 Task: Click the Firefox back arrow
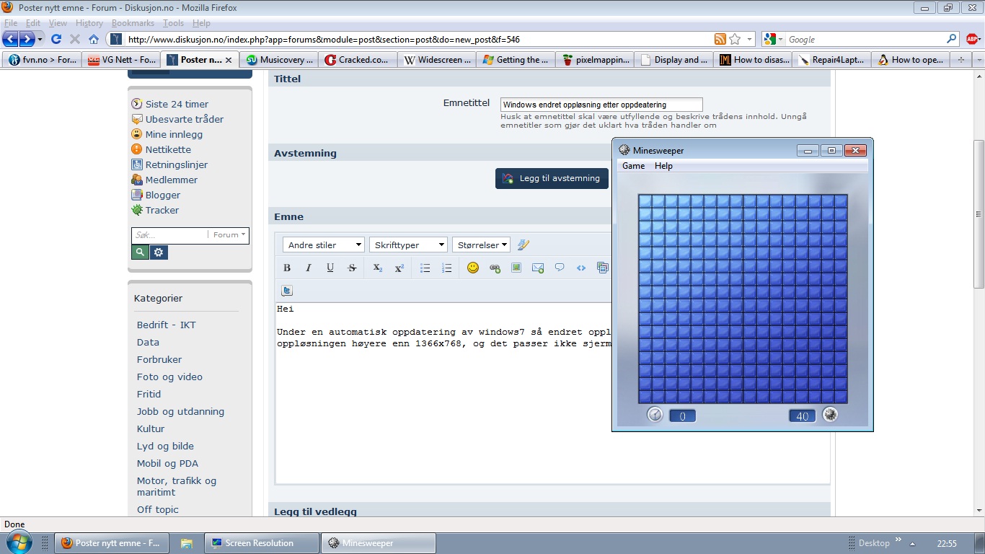pos(11,39)
